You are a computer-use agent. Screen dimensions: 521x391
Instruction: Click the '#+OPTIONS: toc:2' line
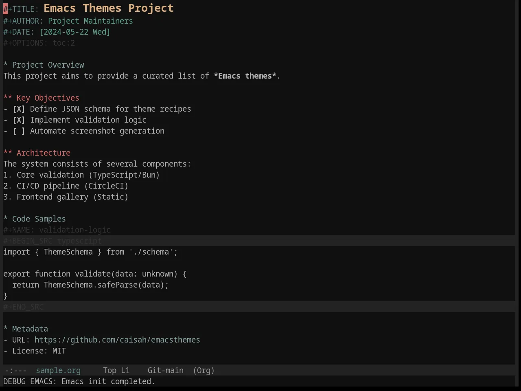click(39, 43)
